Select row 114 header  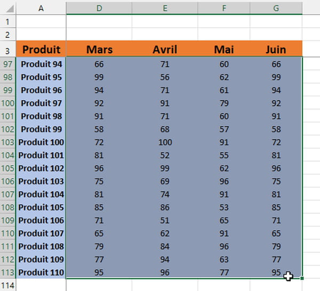click(x=8, y=285)
